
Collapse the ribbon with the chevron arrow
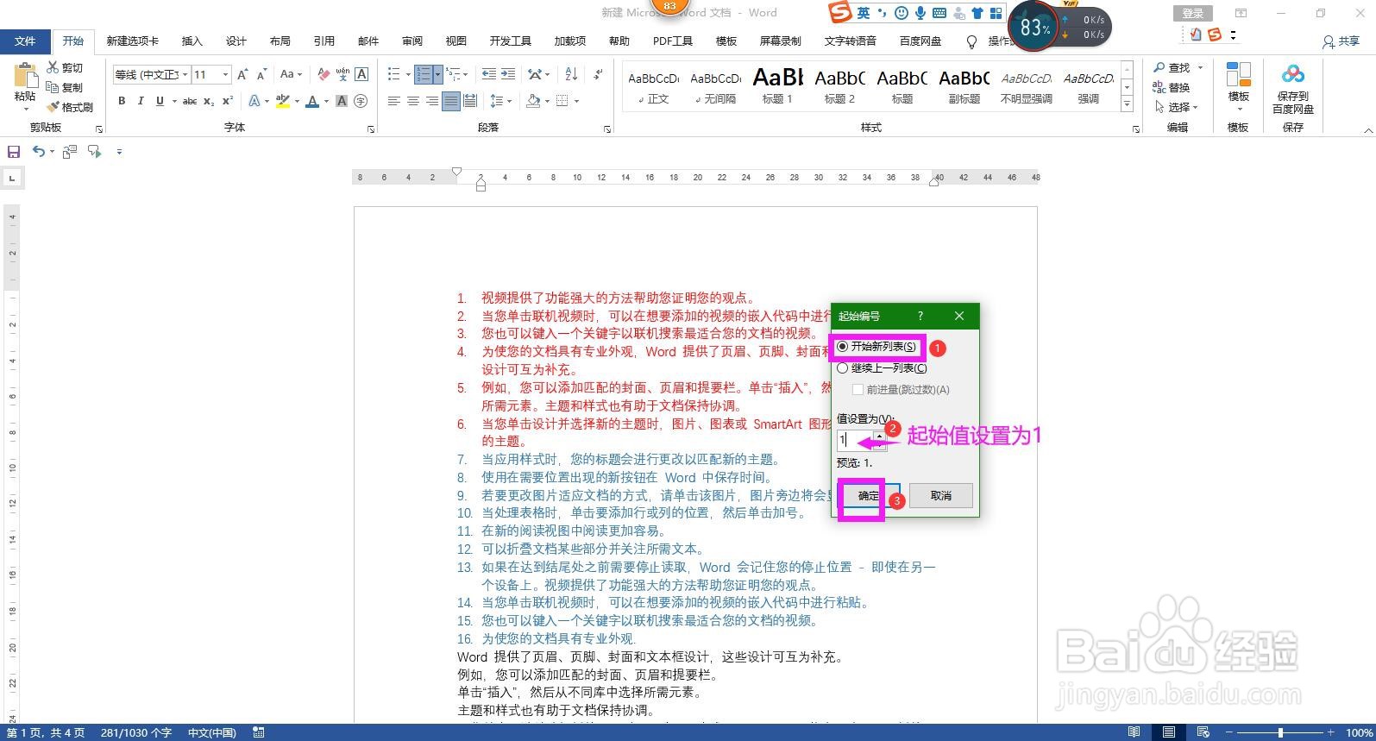(x=1368, y=130)
